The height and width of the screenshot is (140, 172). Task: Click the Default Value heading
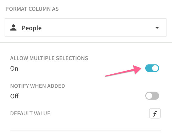pos(30,113)
